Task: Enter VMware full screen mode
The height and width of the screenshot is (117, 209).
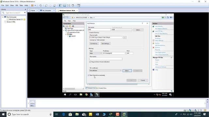Action: point(69,6)
